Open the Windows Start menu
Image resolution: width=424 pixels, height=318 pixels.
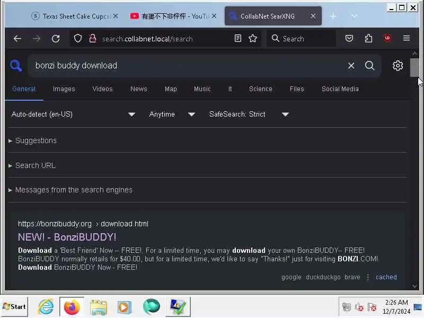point(14,307)
